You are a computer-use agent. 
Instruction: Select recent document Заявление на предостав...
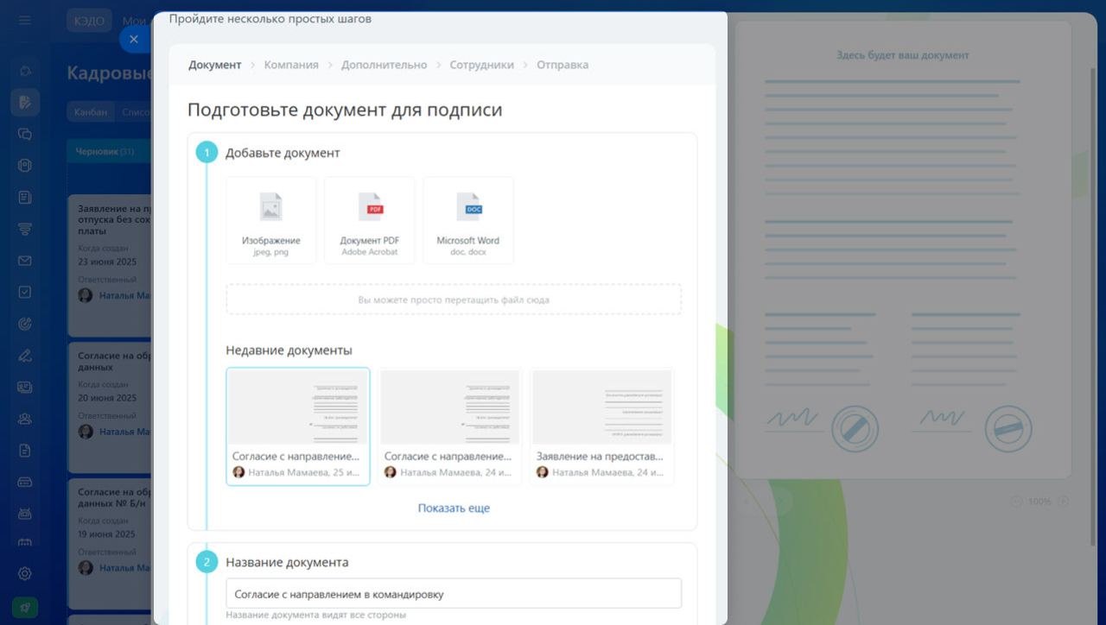602,426
